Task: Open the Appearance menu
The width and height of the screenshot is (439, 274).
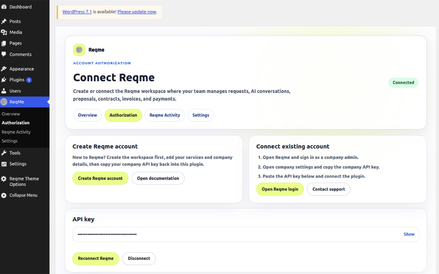Action: [25, 69]
